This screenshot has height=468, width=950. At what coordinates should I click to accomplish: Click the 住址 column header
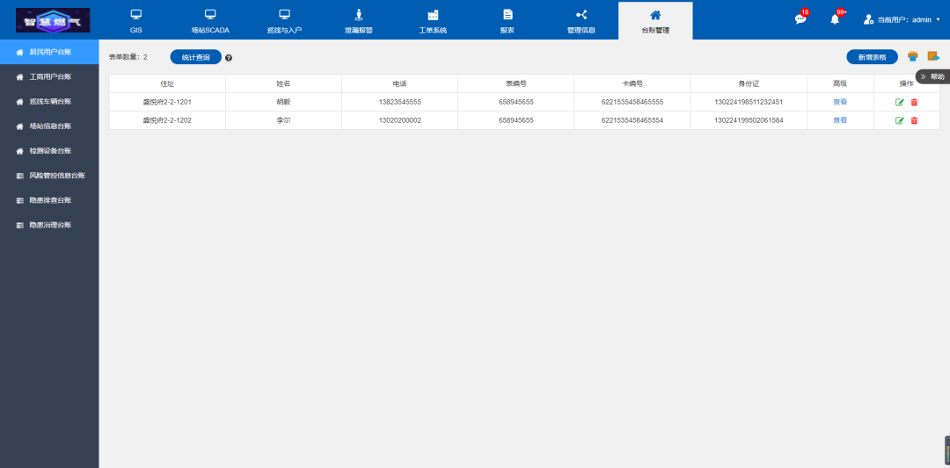[x=167, y=83]
